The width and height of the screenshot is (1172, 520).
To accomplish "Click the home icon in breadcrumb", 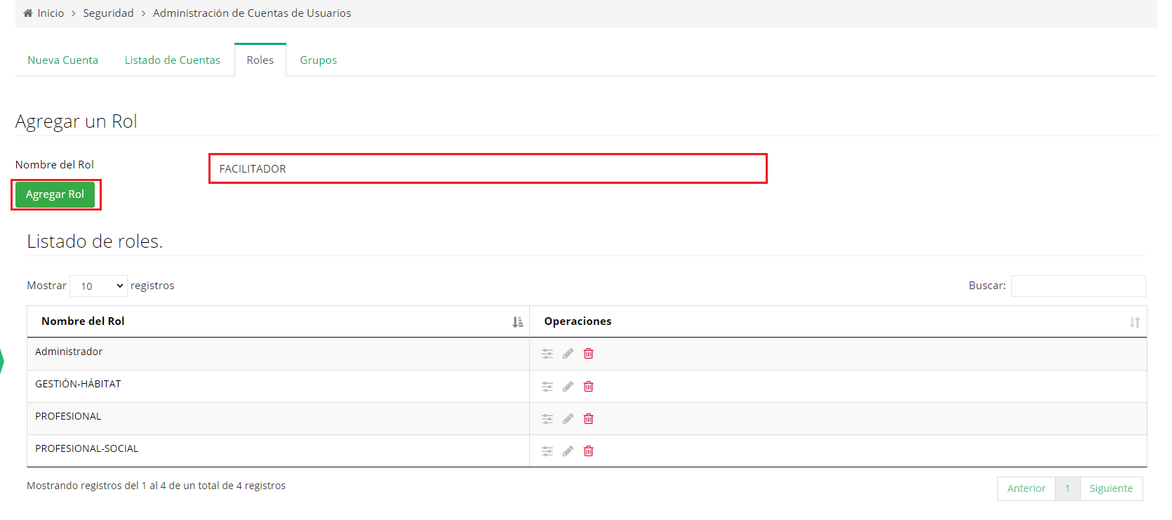I will 28,13.
